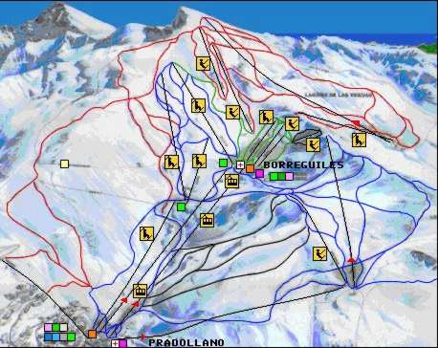
Task: Select the middle gondola icon on the slope
Action: click(207, 220)
